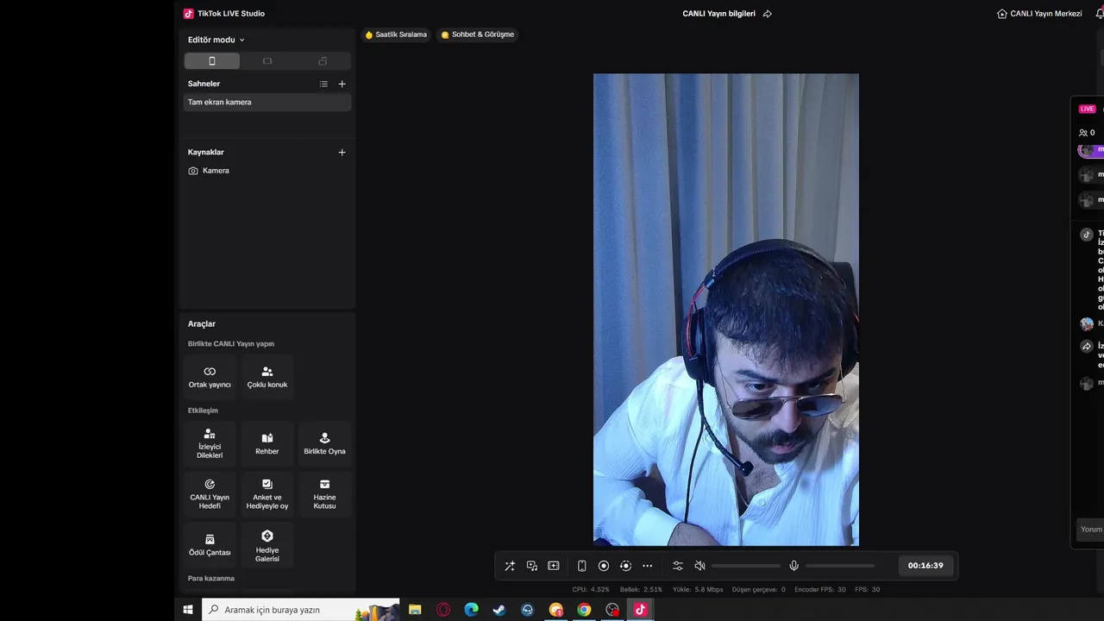Start recording with the record button

pos(604,566)
